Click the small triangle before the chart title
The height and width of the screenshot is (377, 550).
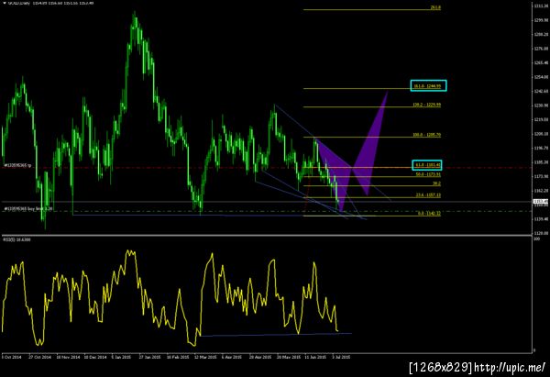click(x=5, y=3)
